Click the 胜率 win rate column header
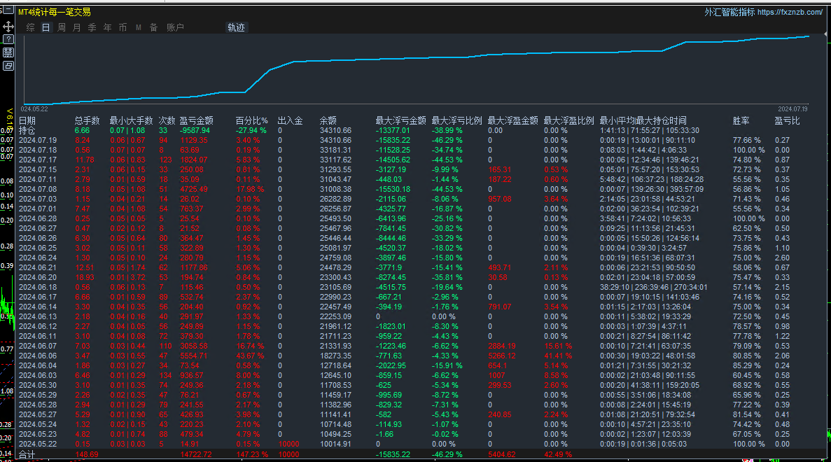 tap(741, 121)
